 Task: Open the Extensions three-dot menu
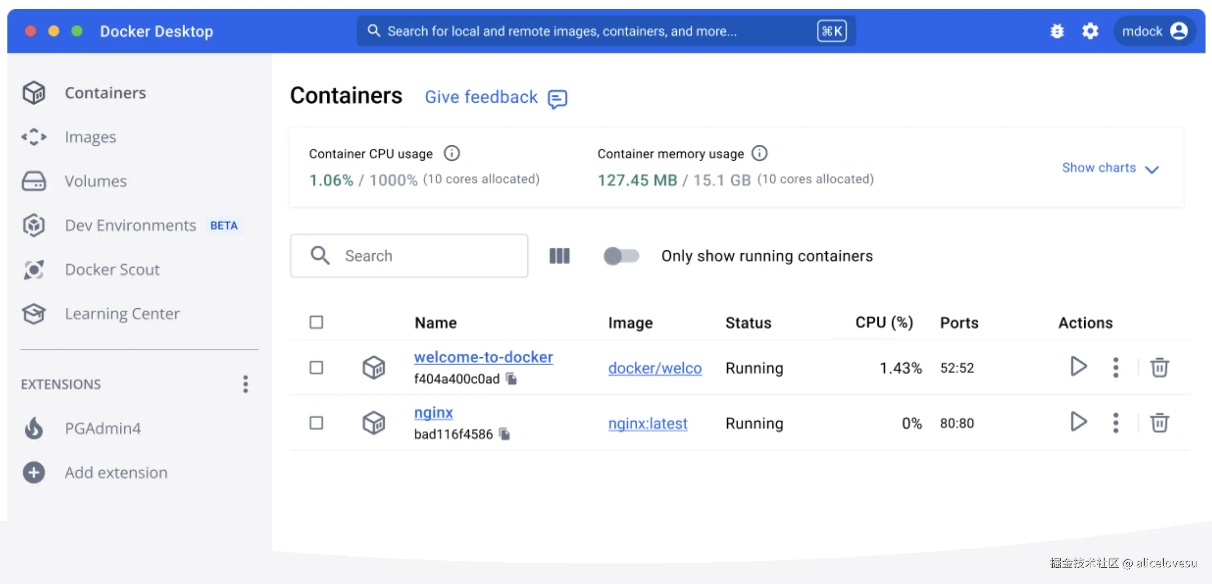click(x=245, y=384)
